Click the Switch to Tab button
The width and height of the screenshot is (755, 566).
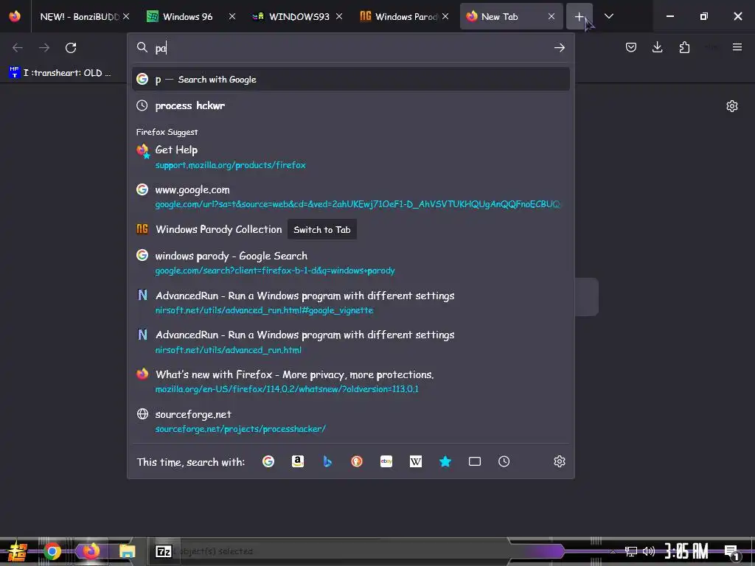[x=321, y=230]
